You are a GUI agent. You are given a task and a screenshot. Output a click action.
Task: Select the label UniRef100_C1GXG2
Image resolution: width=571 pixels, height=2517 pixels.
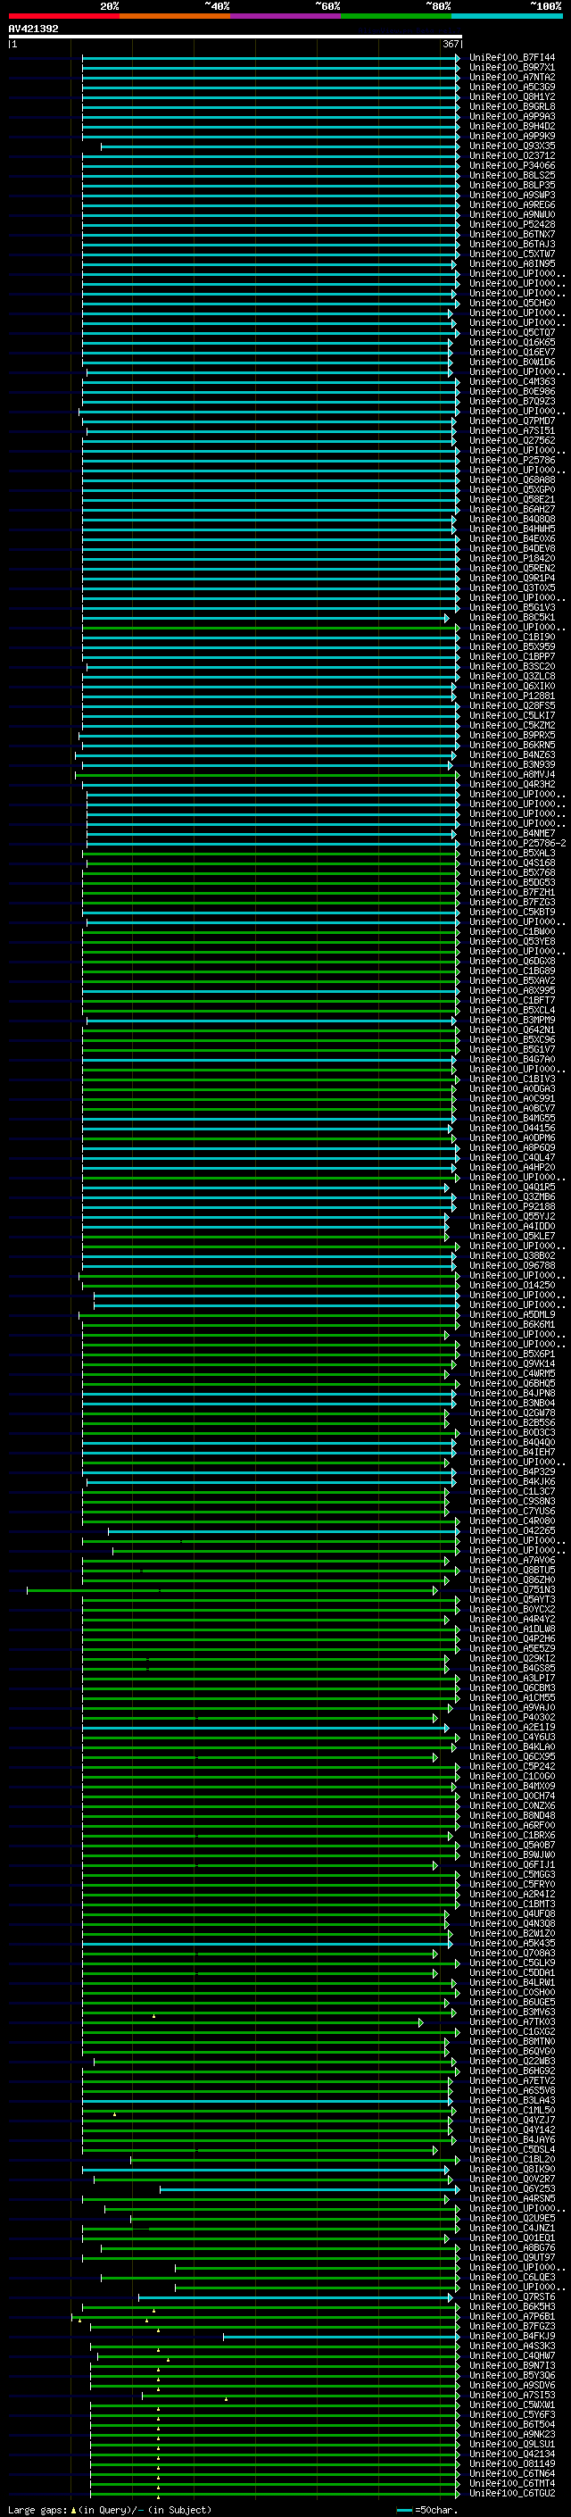click(512, 2031)
